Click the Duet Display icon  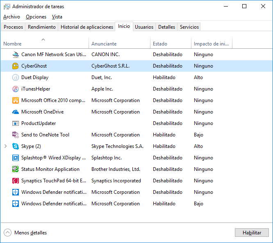click(x=16, y=77)
